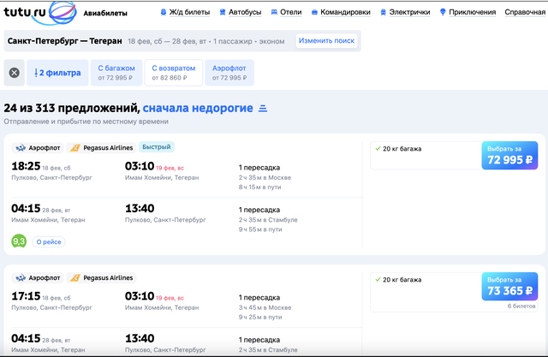Screen dimensions: 548x357
Task: Toggle the 'С багажом' filter chip
Action: pos(116,73)
